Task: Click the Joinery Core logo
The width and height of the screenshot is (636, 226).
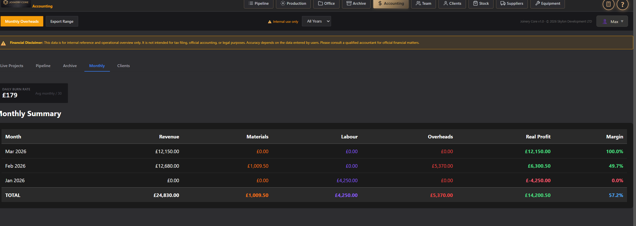Action: [x=16, y=3]
